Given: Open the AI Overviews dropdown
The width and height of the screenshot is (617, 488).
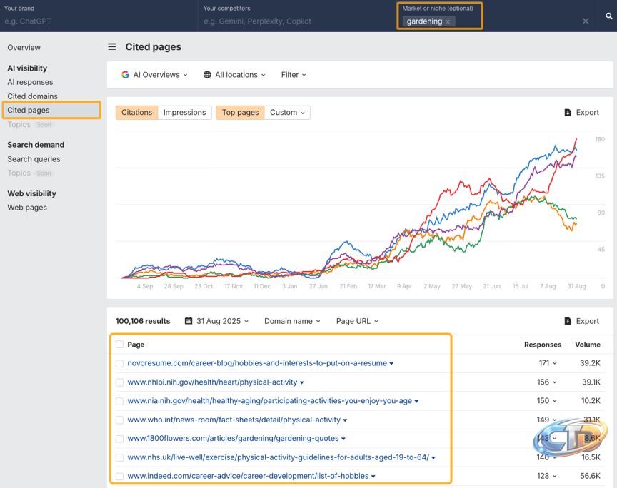Looking at the screenshot, I should click(x=155, y=75).
